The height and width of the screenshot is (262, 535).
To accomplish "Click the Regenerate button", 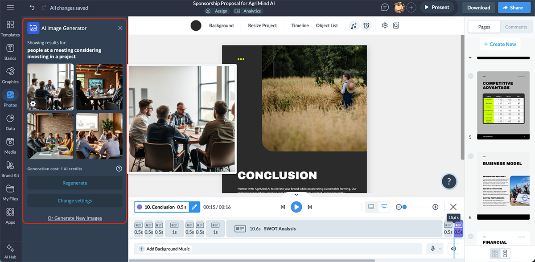I will click(74, 183).
